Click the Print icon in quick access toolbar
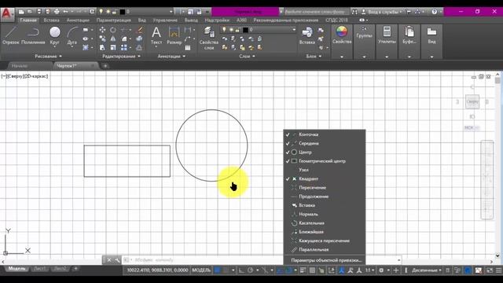This screenshot has width=503, height=283. click(57, 12)
